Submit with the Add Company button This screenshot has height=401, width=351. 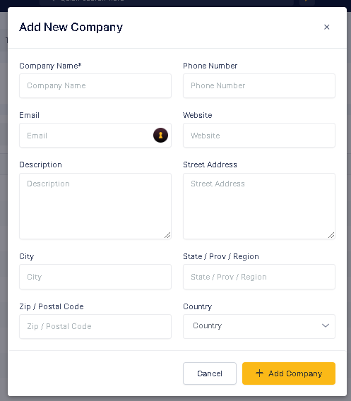click(x=289, y=373)
